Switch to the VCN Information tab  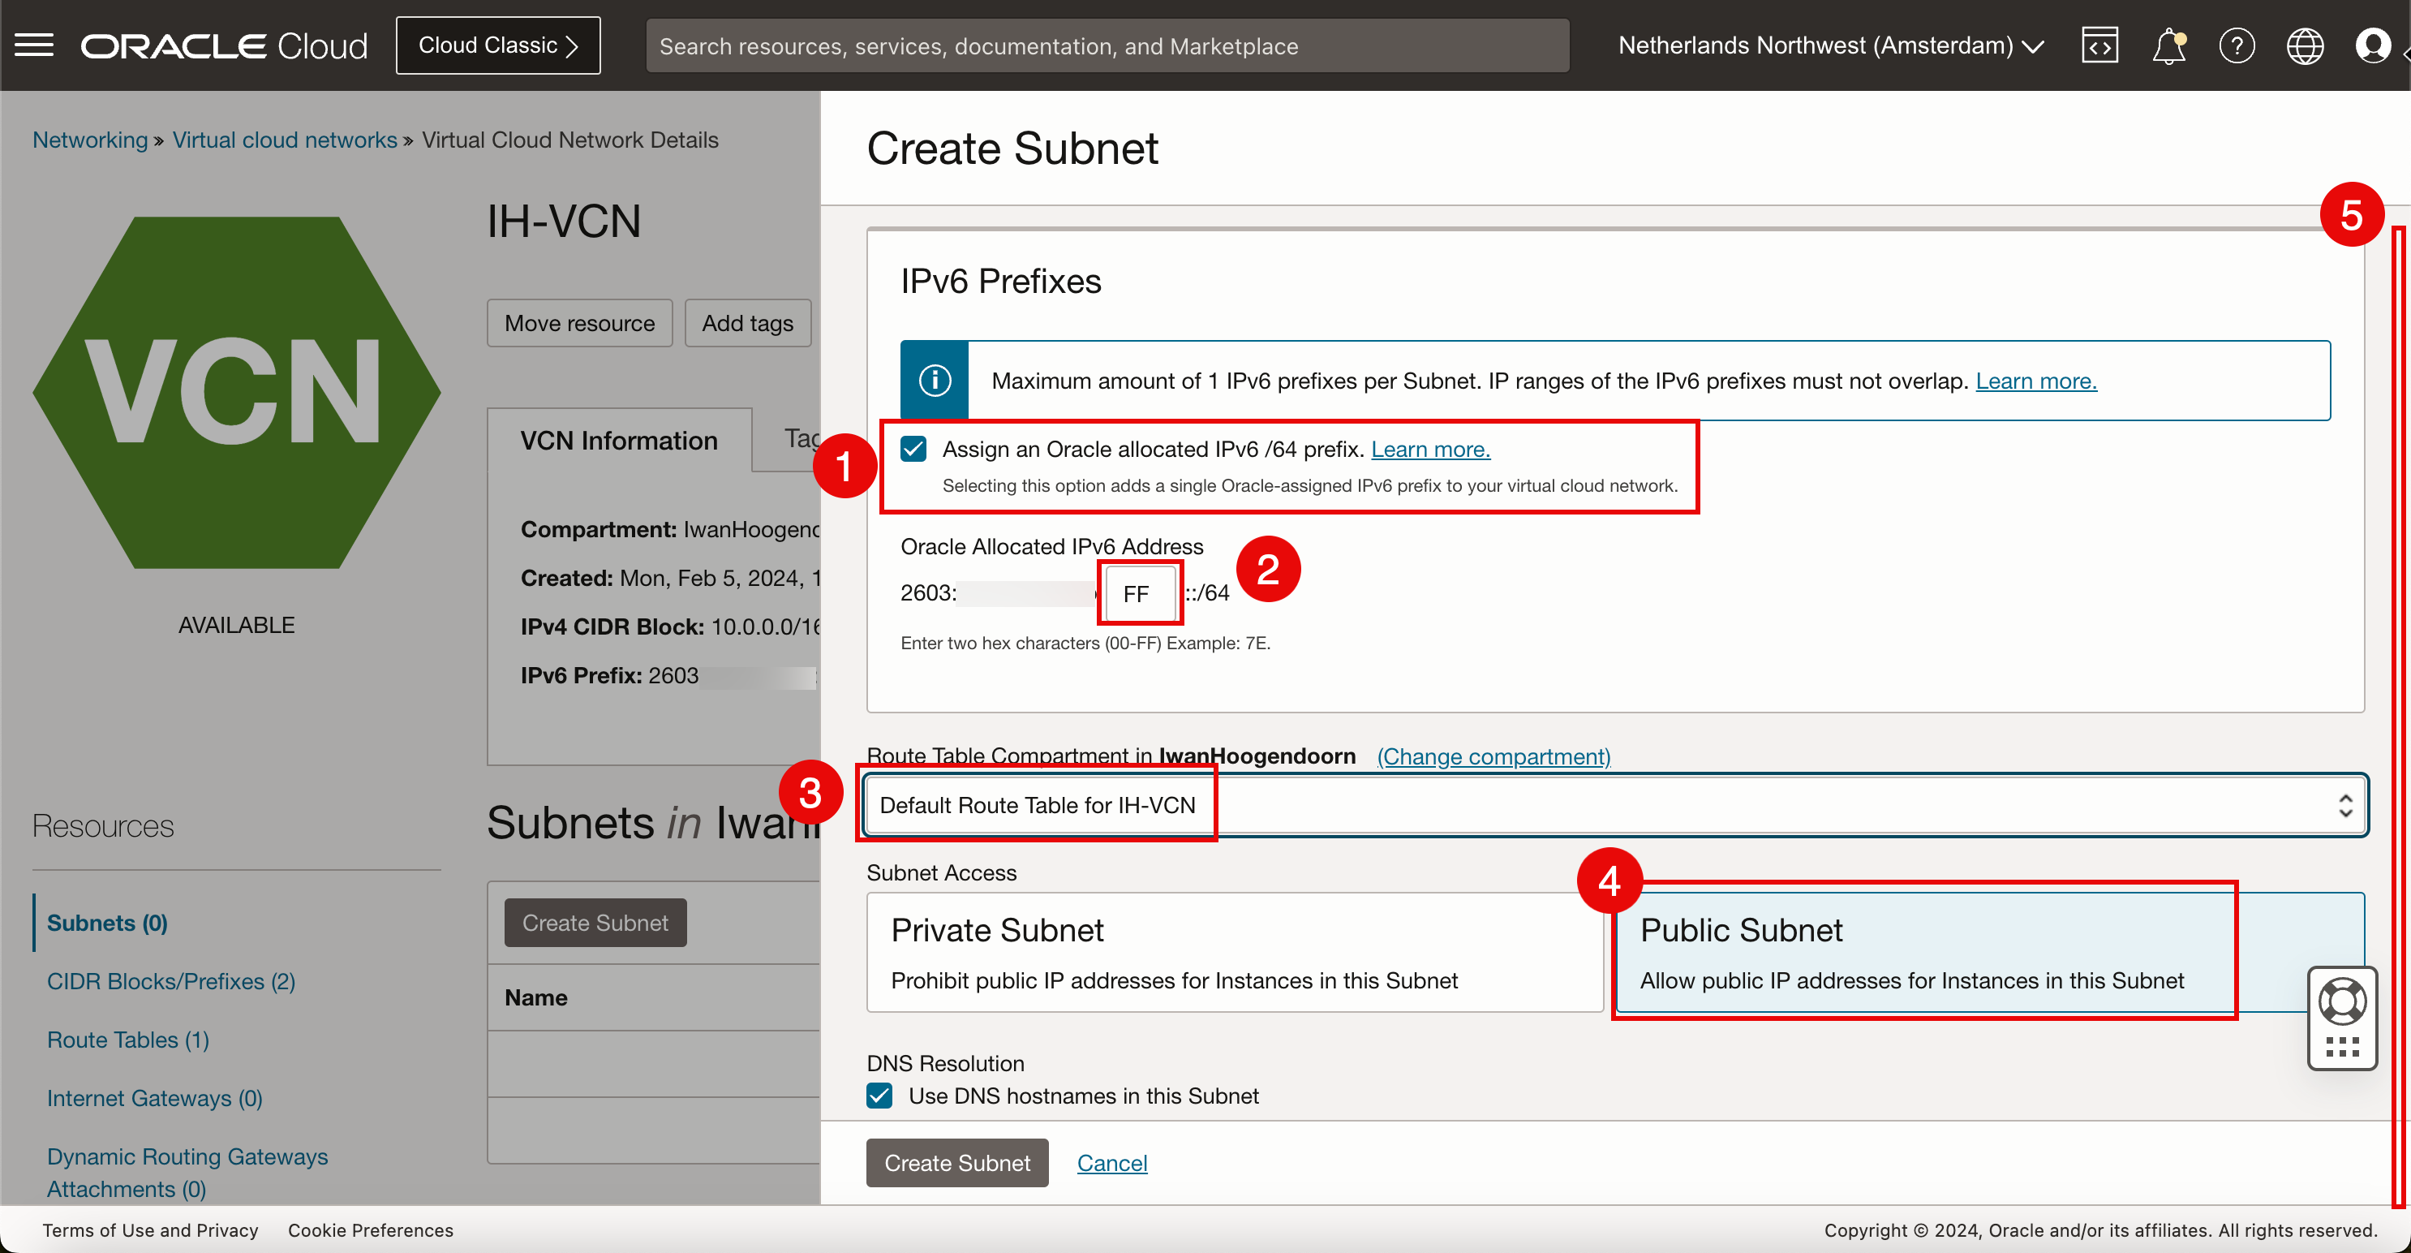tap(619, 440)
